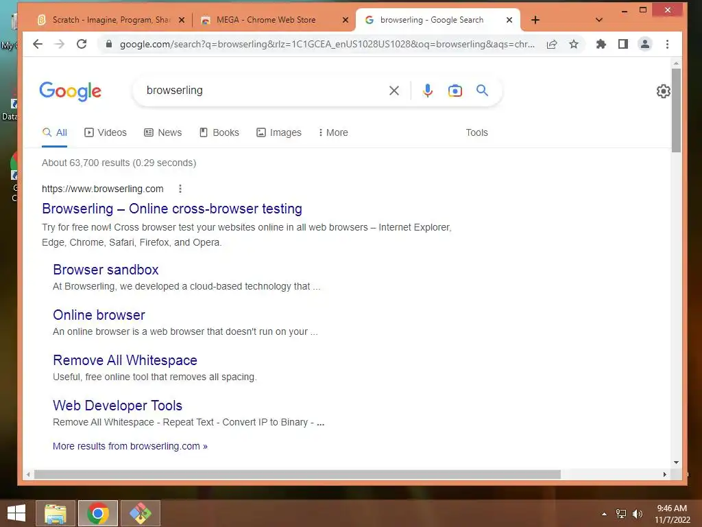Image resolution: width=702 pixels, height=527 pixels.
Task: Open the network icon in system tray
Action: tap(621, 513)
